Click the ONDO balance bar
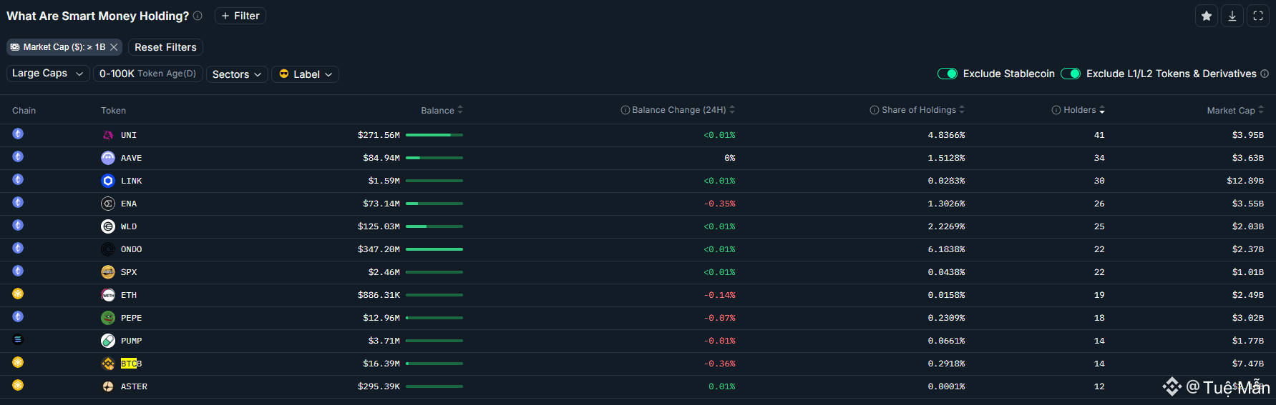 click(434, 249)
